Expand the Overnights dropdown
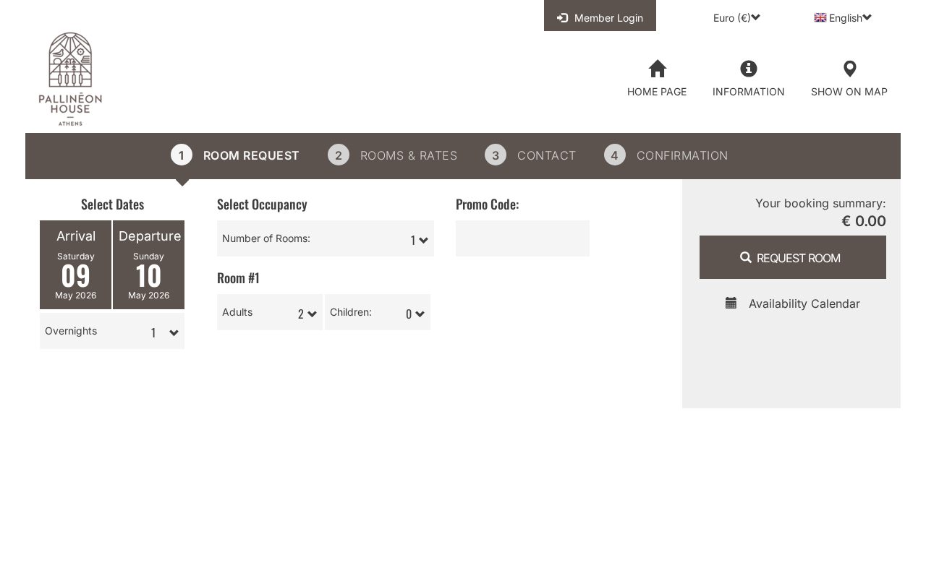Viewport: 926px width, 578px height. (x=112, y=331)
